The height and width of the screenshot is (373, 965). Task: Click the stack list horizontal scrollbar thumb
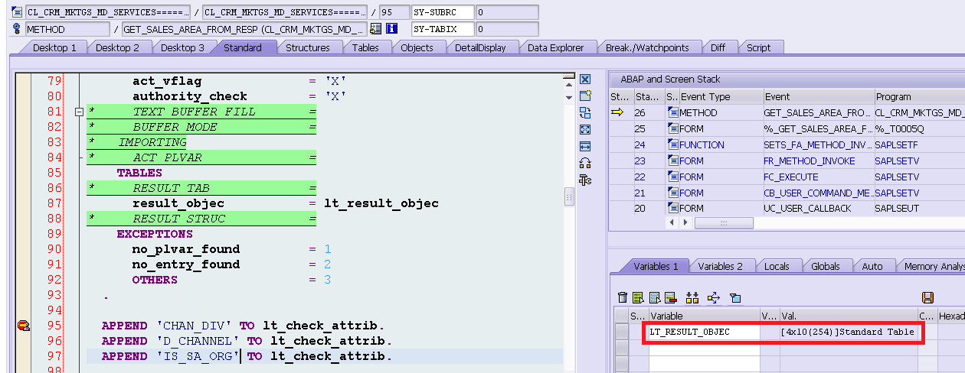coord(723,222)
